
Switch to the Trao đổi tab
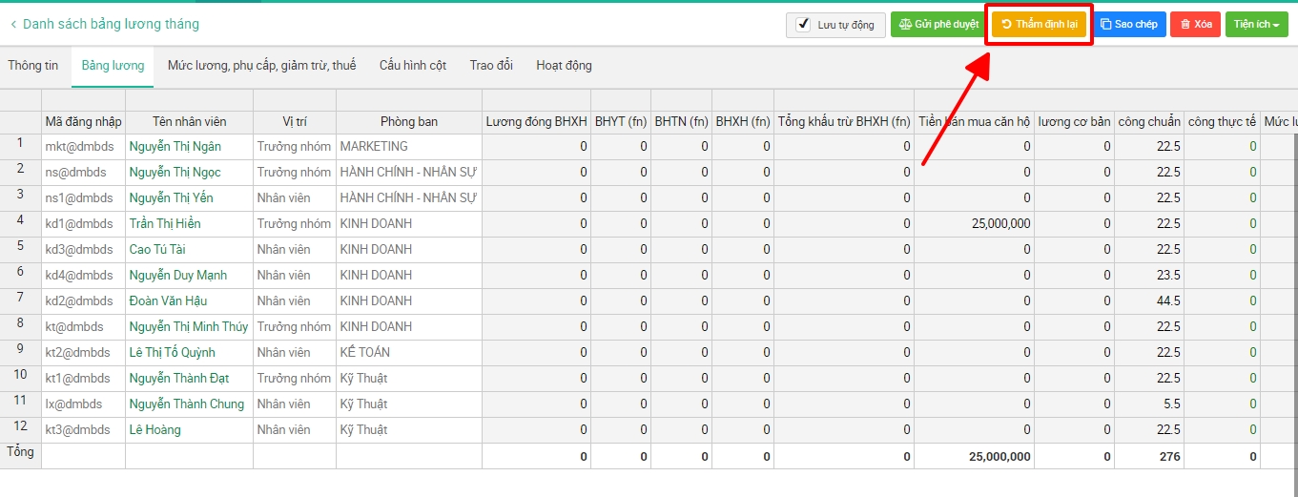click(491, 66)
